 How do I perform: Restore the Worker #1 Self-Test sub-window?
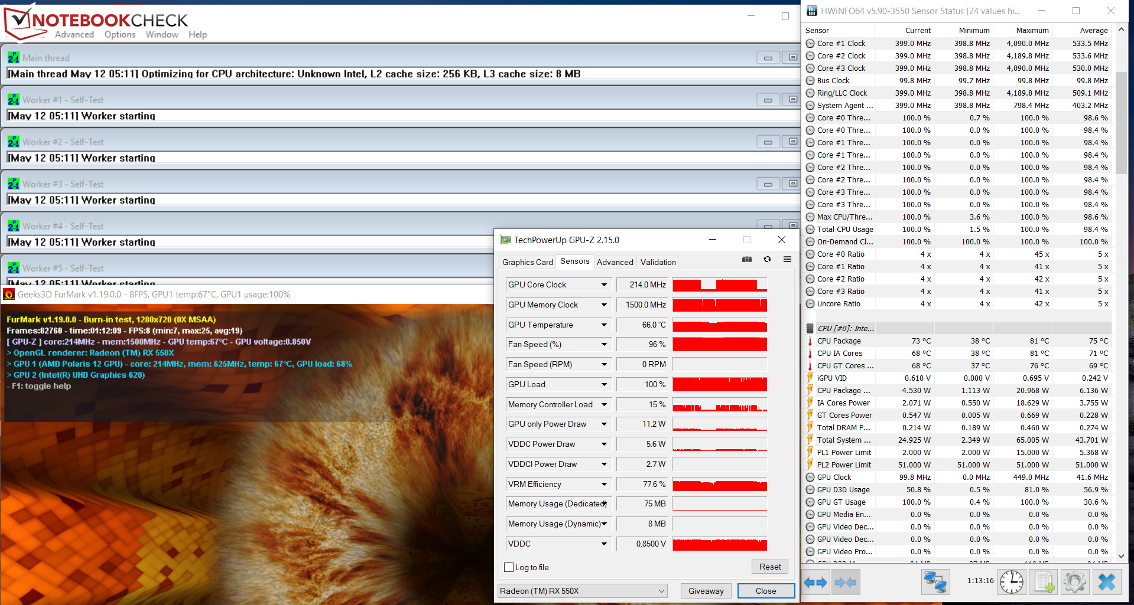pyautogui.click(x=792, y=100)
